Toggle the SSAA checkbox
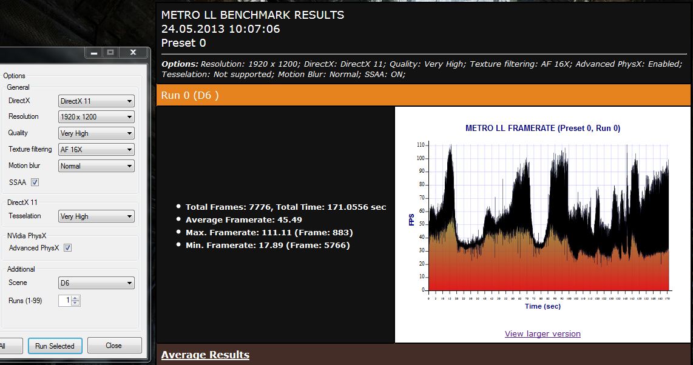The height and width of the screenshot is (365, 693). pyautogui.click(x=35, y=182)
